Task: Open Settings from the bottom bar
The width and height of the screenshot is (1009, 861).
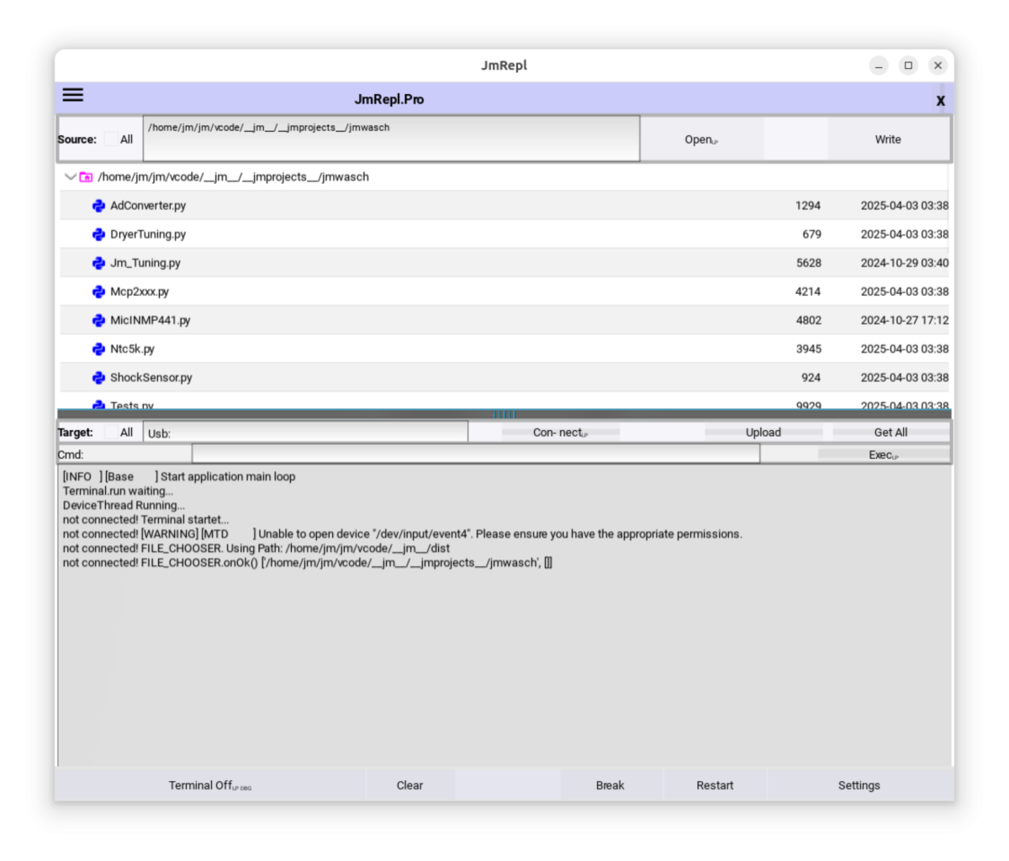Action: pyautogui.click(x=858, y=785)
